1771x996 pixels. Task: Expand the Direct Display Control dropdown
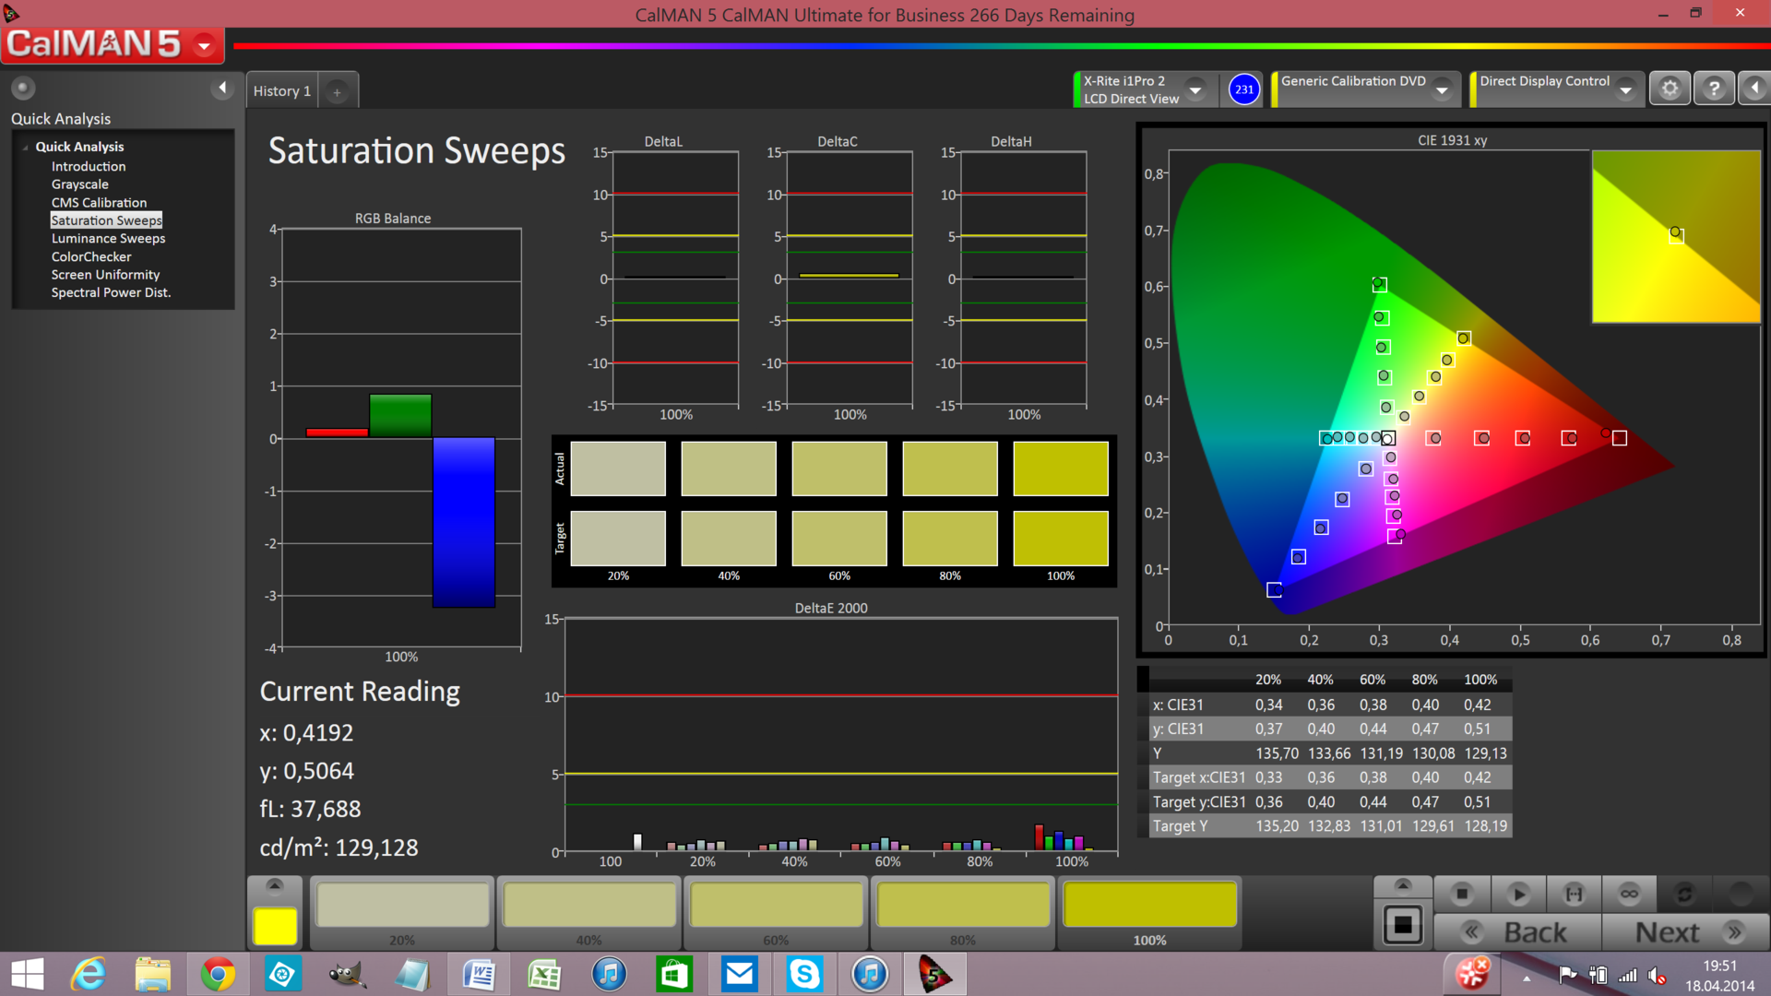click(1626, 89)
